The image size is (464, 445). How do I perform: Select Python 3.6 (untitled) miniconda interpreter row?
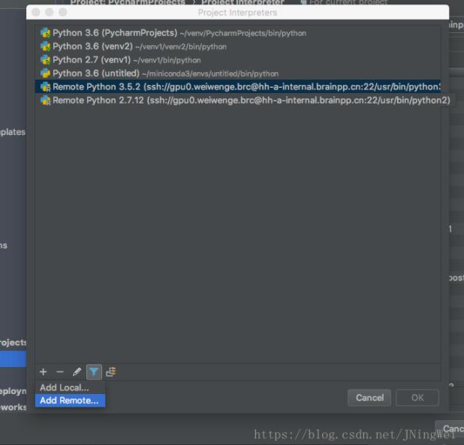click(x=238, y=74)
